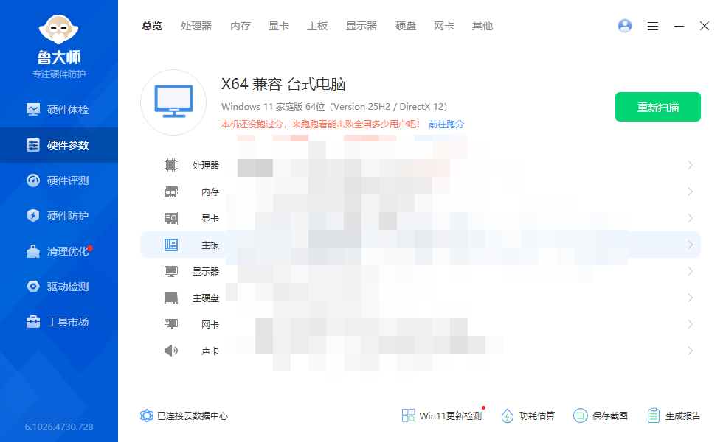Screen dimensions: 723x442
Task: Switch to the 显示器 tab
Action: (x=361, y=27)
